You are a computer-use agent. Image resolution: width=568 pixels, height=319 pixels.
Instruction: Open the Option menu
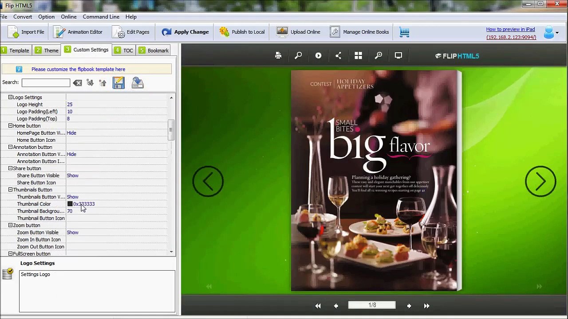(x=46, y=17)
